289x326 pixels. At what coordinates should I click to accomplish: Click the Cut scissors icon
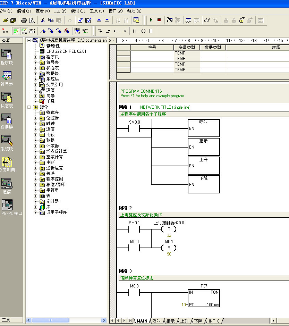(x=43, y=20)
